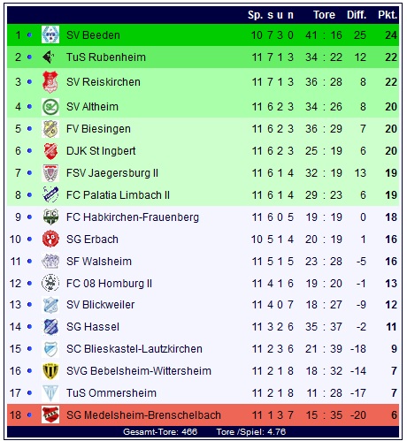Click the SG Hassel blue crest

coord(50,327)
